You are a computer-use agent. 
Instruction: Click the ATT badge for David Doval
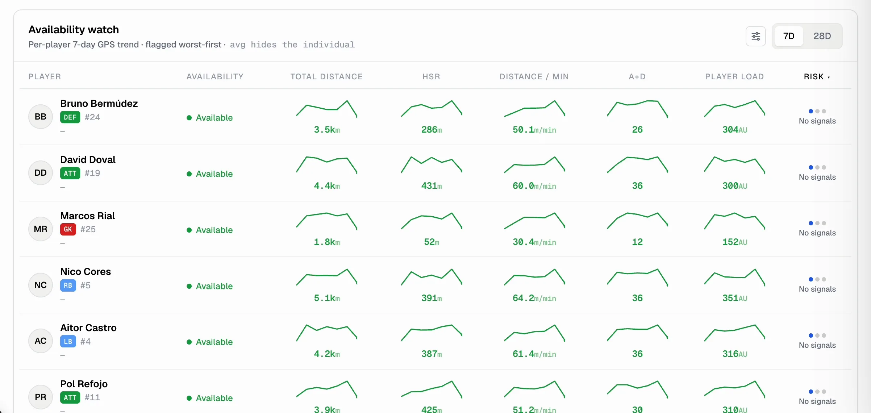pyautogui.click(x=70, y=173)
